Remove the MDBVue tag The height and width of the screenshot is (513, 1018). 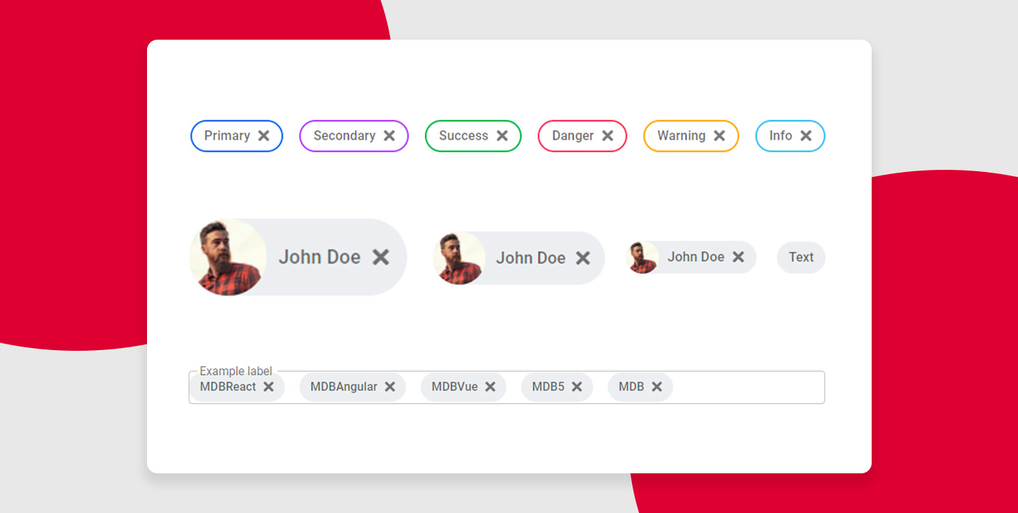pyautogui.click(x=490, y=386)
